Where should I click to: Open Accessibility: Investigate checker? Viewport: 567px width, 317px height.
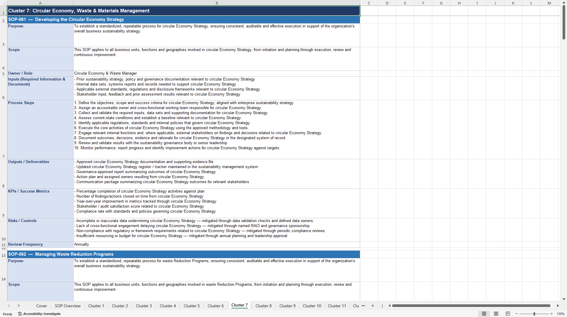(39, 314)
